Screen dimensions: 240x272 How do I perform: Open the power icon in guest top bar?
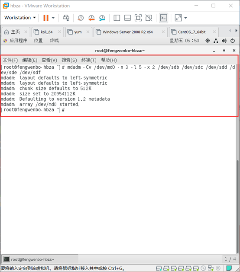point(233,41)
